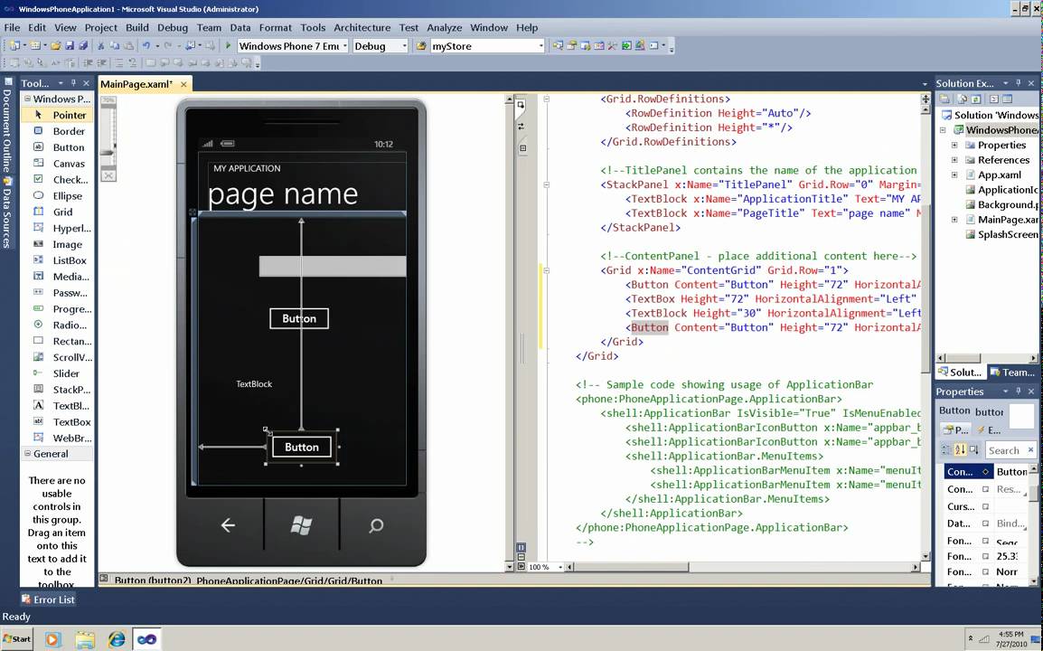Viewport: 1043px width, 651px height.
Task: Click the marker square next to Content property
Action: (986, 471)
